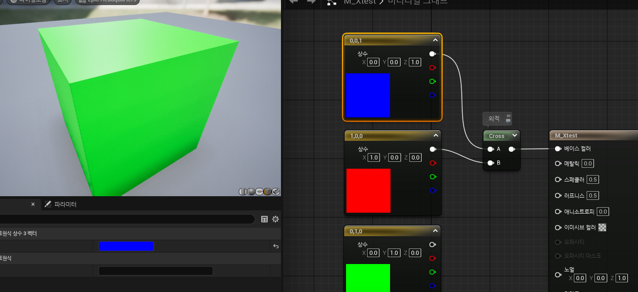Edit the X value field of node 0,0,1
Image resolution: width=638 pixels, height=292 pixels.
point(374,62)
